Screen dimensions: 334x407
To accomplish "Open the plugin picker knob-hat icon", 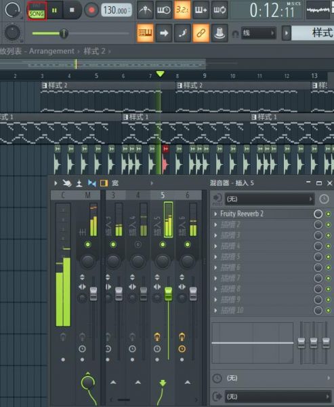I will (220, 33).
